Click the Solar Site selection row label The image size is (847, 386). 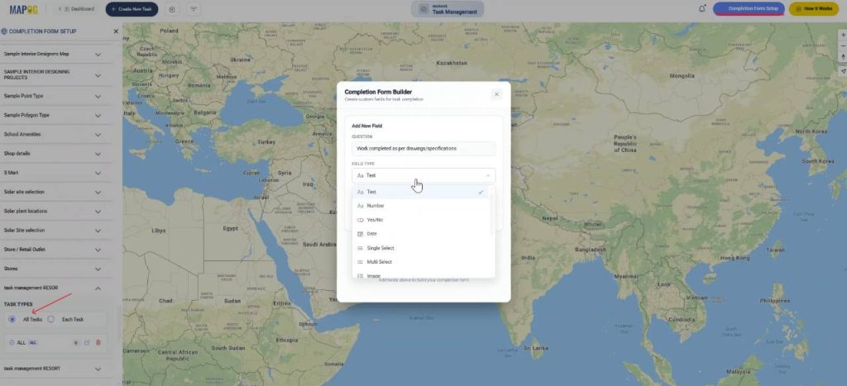(x=24, y=231)
